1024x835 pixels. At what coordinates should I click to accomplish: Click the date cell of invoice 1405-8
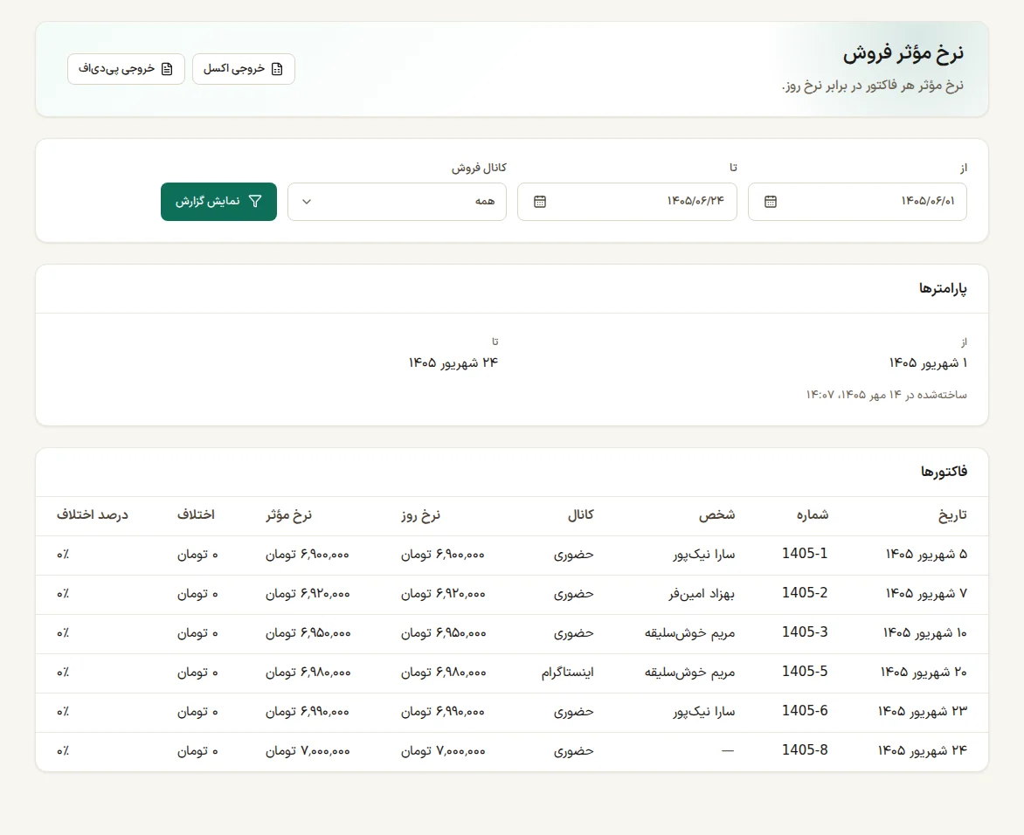point(922,750)
